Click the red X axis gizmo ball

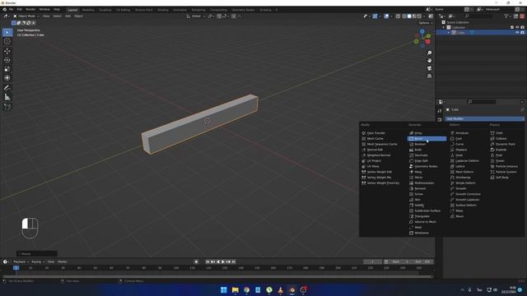[428, 42]
